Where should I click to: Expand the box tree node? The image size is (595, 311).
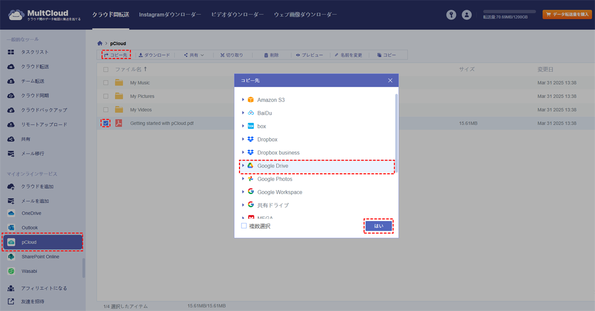coord(243,126)
